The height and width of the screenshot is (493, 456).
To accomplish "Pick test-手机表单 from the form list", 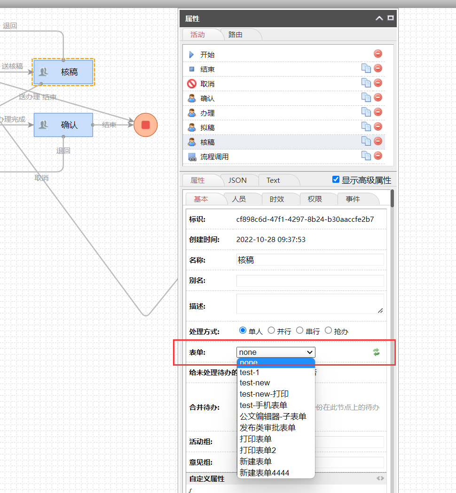I will [x=276, y=405].
